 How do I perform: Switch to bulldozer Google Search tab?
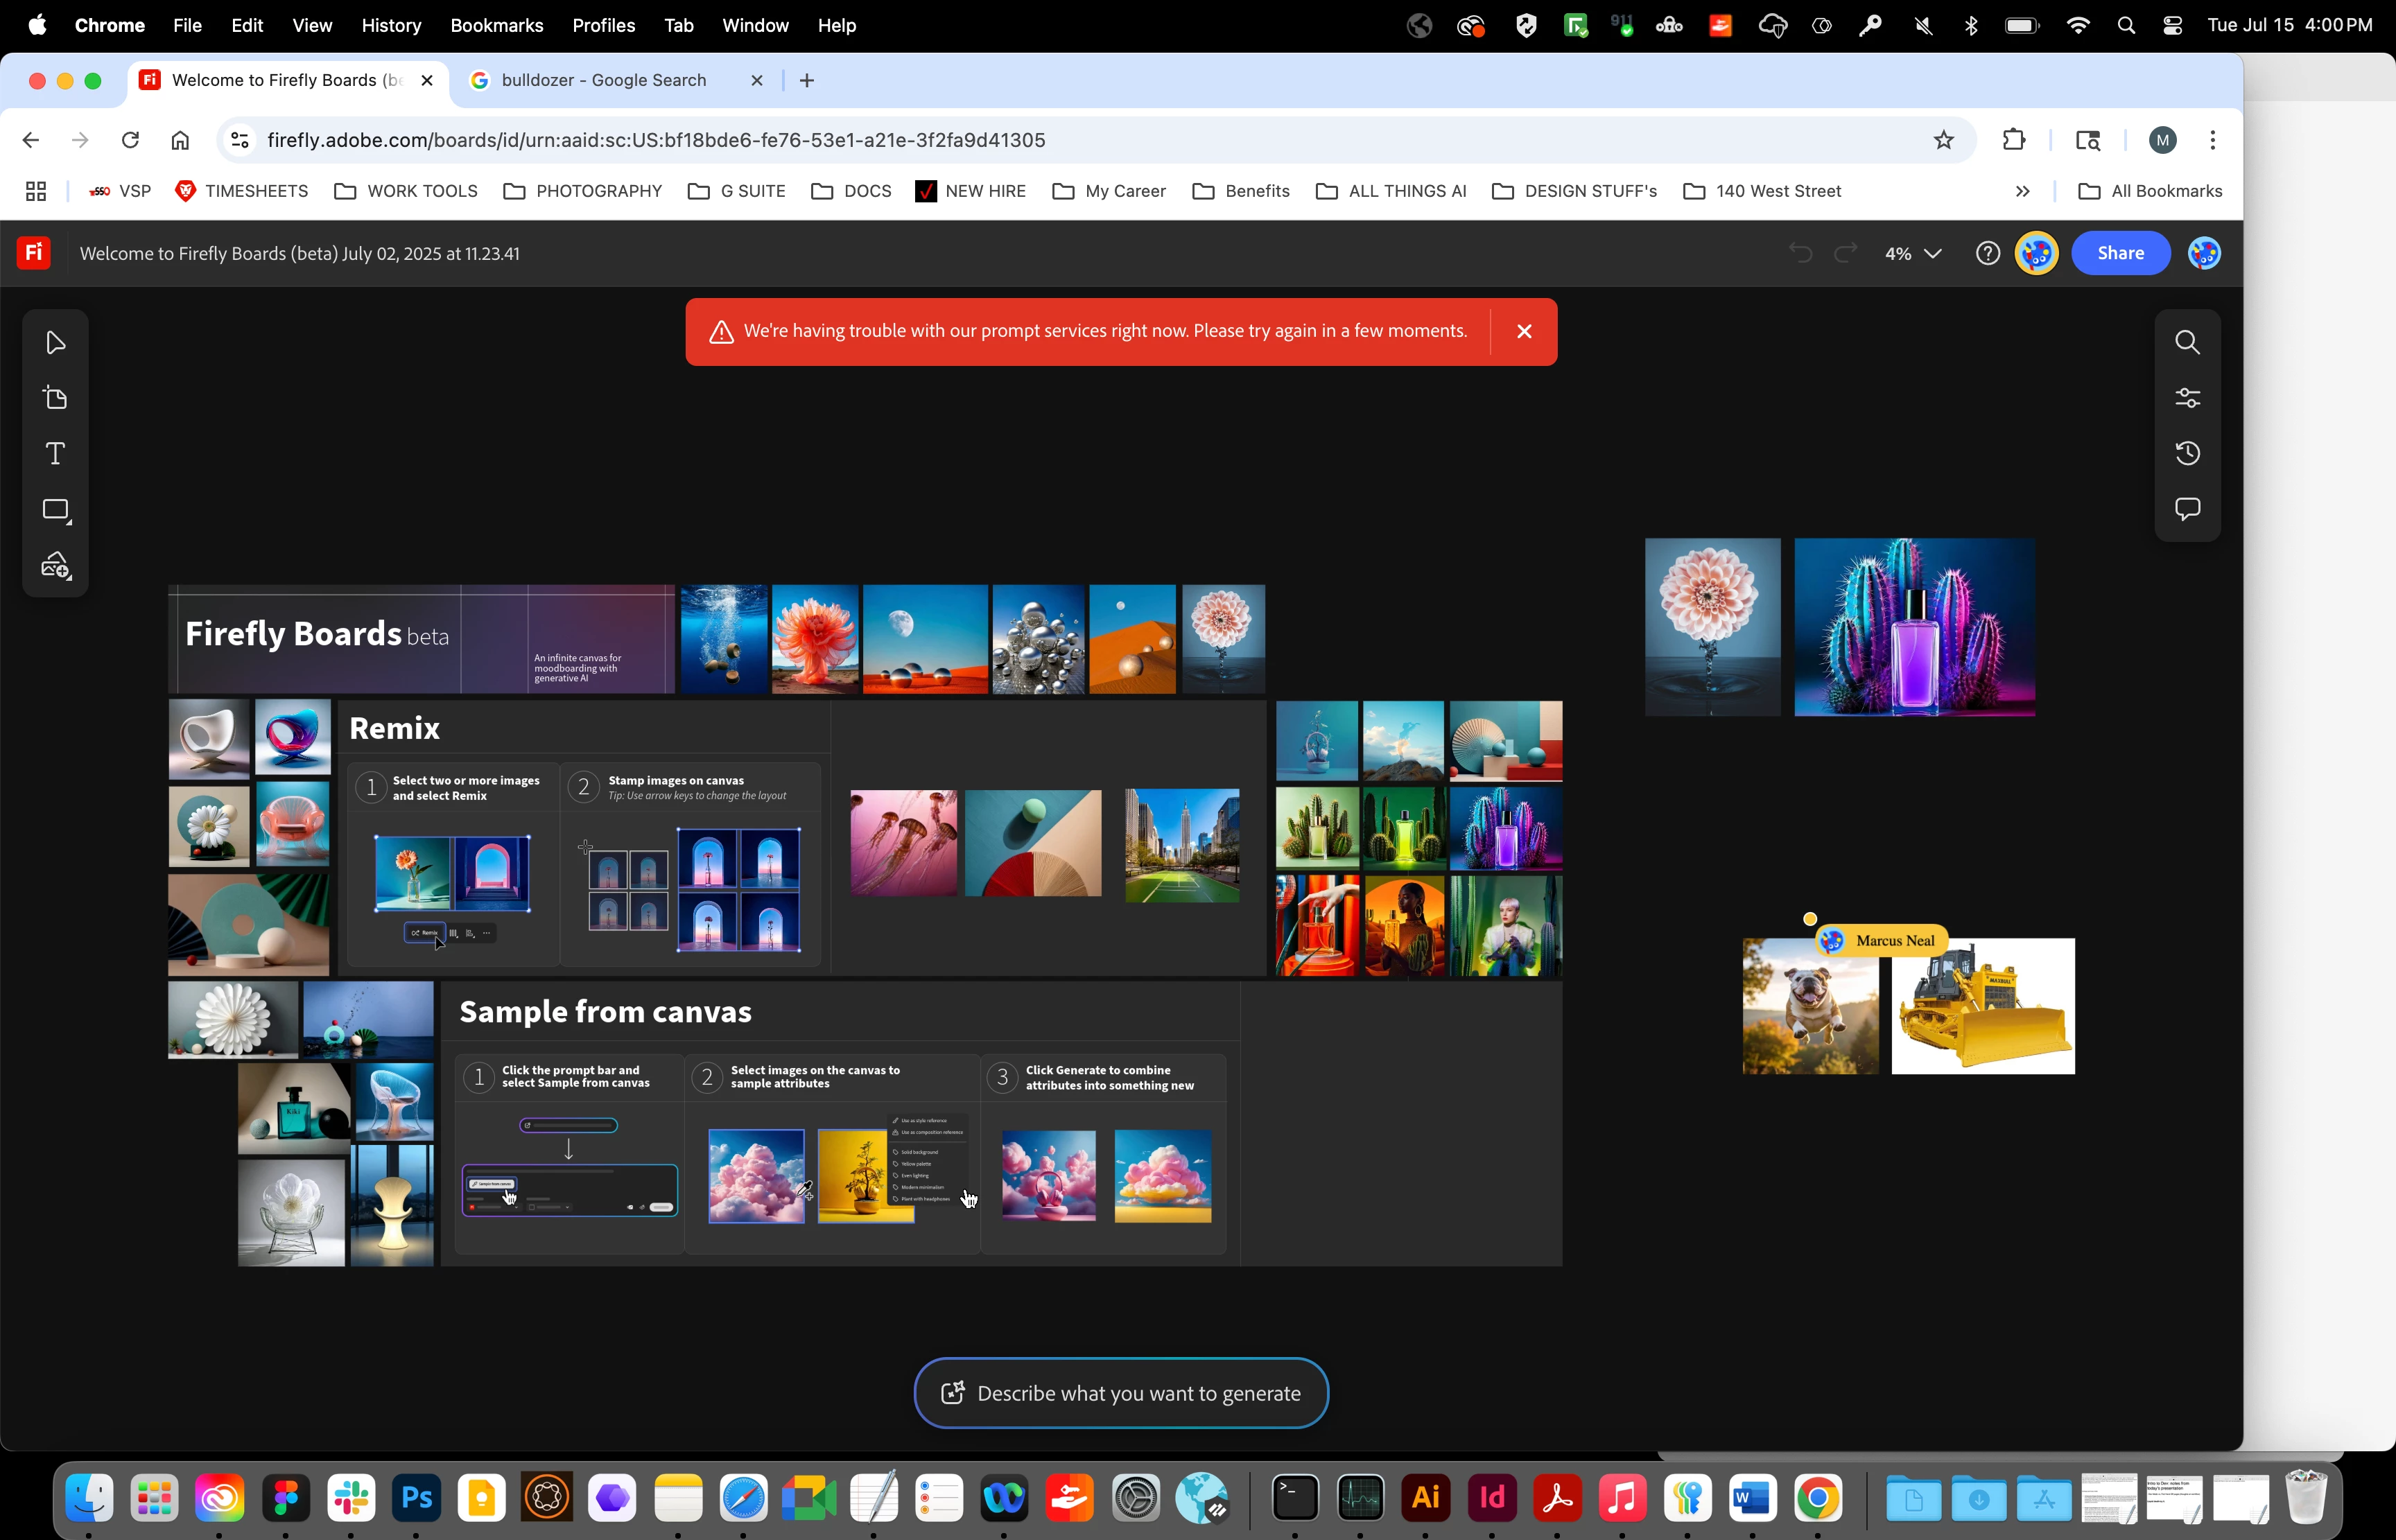(x=604, y=80)
